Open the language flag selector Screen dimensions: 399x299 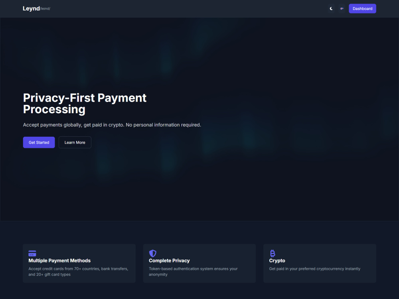(x=342, y=9)
